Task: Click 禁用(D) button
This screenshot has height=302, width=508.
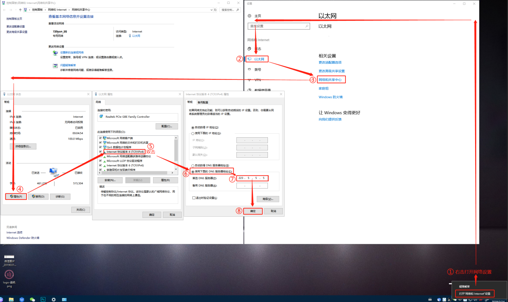Action: (x=38, y=196)
